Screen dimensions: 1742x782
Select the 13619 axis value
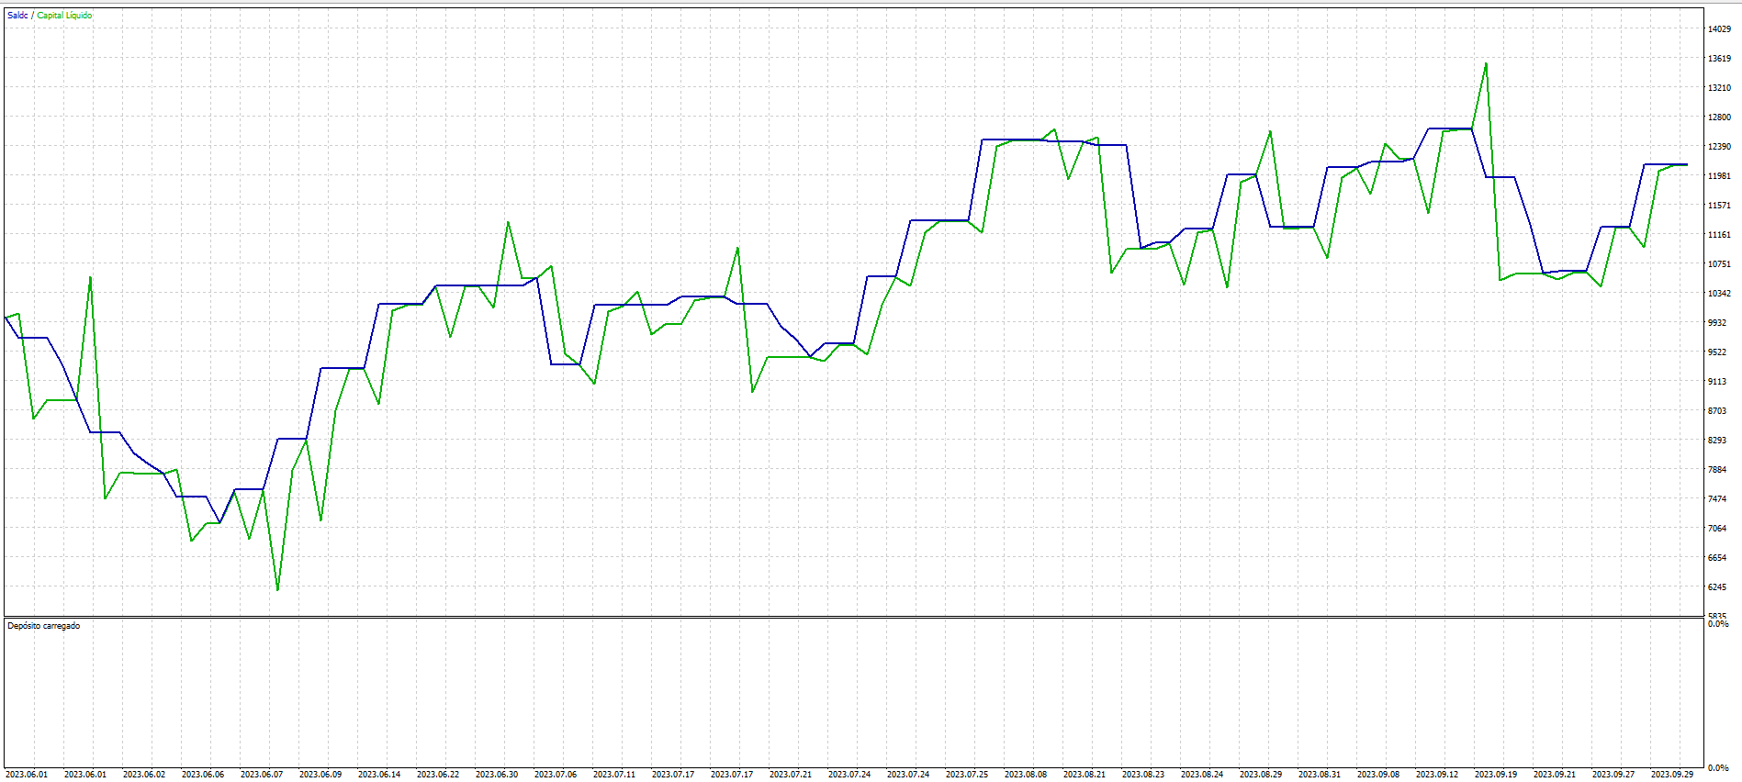[x=1719, y=59]
